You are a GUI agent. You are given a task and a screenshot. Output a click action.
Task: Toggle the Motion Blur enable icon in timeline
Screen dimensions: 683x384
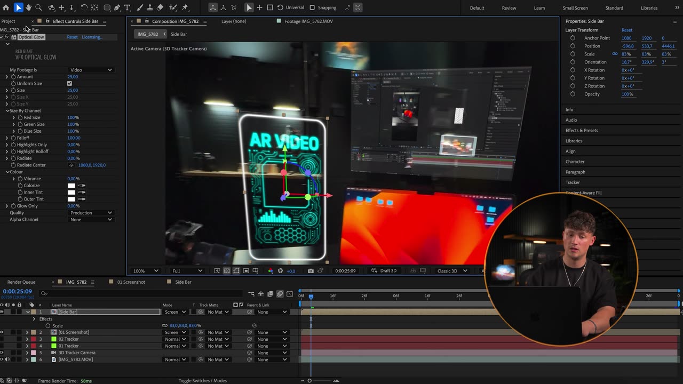[280, 294]
